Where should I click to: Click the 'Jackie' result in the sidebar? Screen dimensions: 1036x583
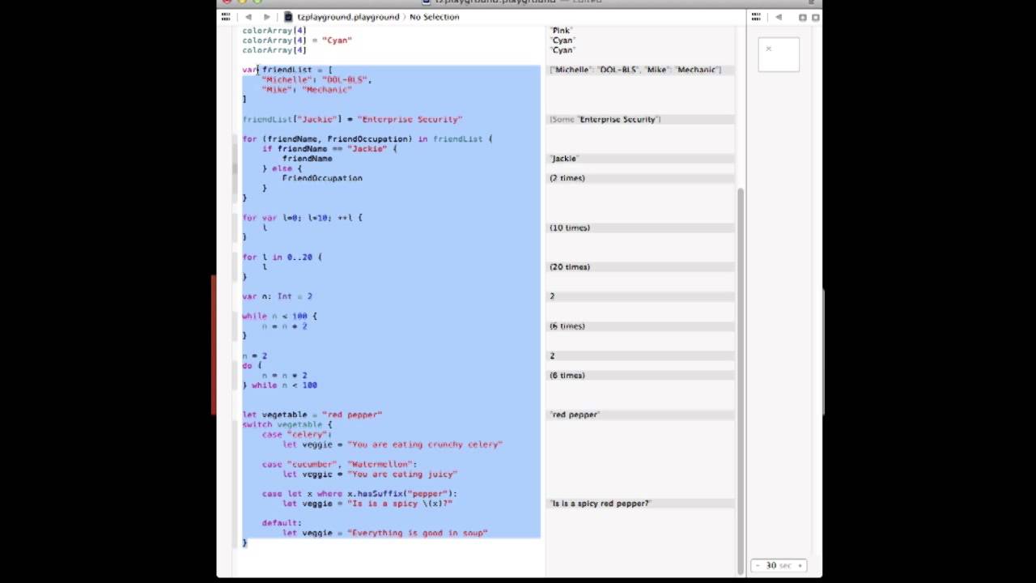[563, 159]
